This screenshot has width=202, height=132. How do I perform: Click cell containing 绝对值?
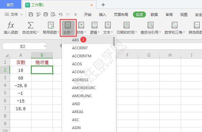pos(42,62)
